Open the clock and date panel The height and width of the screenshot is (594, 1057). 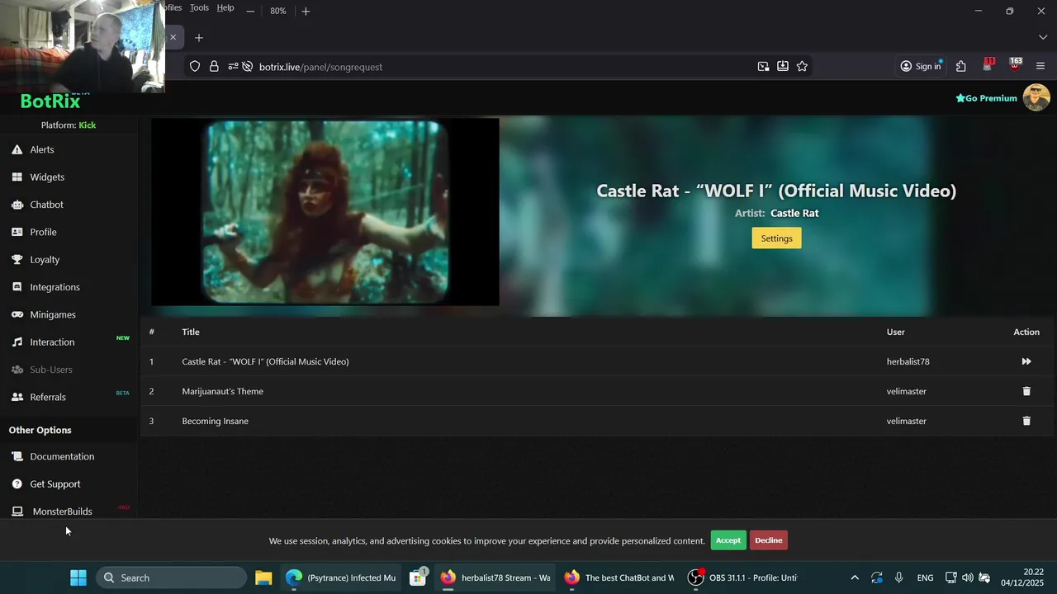1022,577
